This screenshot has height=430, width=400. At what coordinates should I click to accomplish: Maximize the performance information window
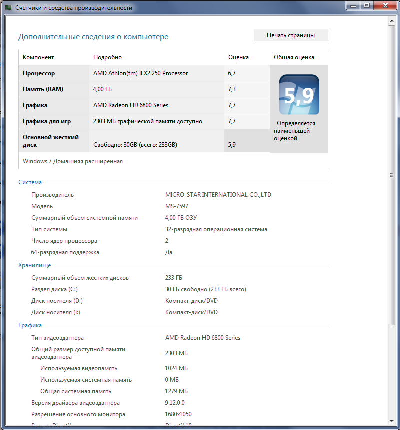pos(367,6)
